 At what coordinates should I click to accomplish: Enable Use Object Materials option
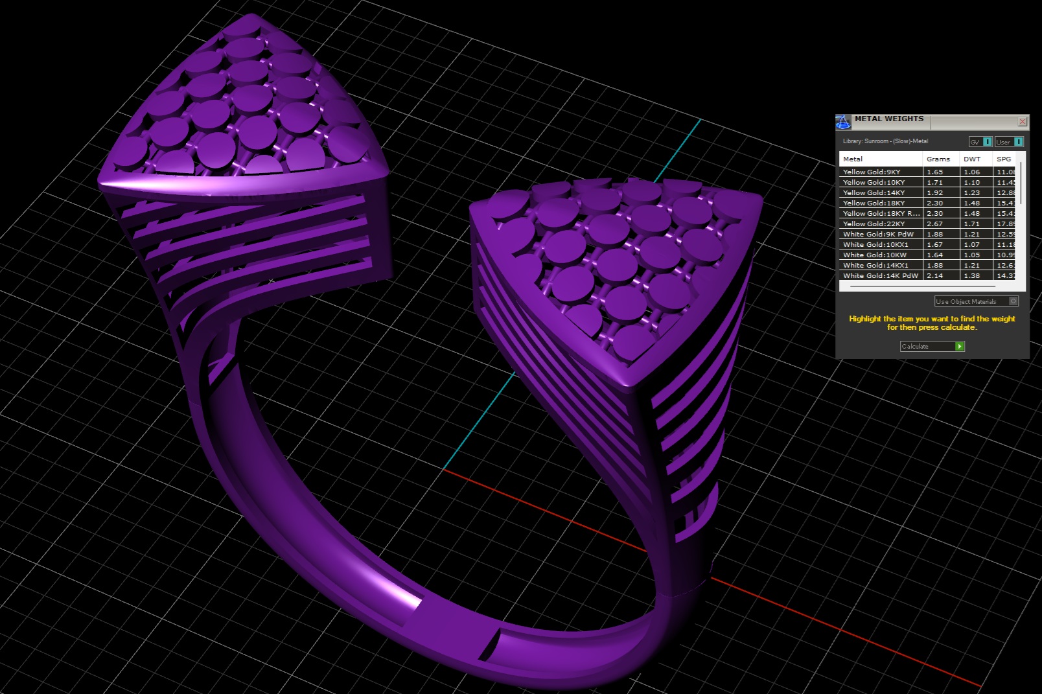point(1013,301)
